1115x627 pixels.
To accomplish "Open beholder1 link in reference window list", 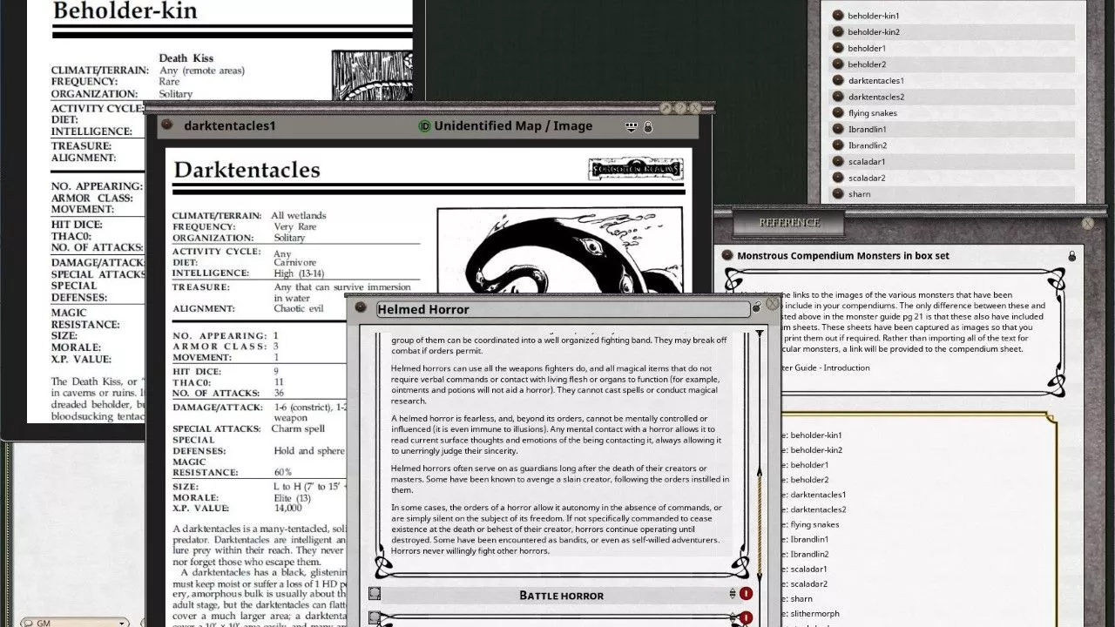I will pos(809,465).
